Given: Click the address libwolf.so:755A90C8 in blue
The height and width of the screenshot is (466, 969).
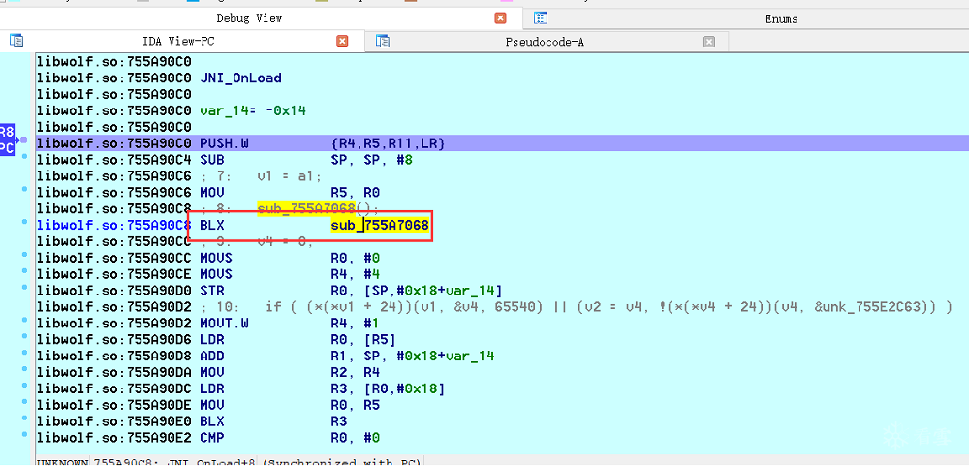Looking at the screenshot, I should 114,226.
